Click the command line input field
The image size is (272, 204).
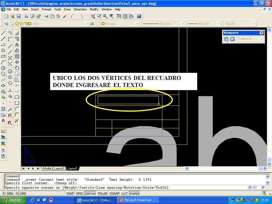pyautogui.click(x=126, y=188)
